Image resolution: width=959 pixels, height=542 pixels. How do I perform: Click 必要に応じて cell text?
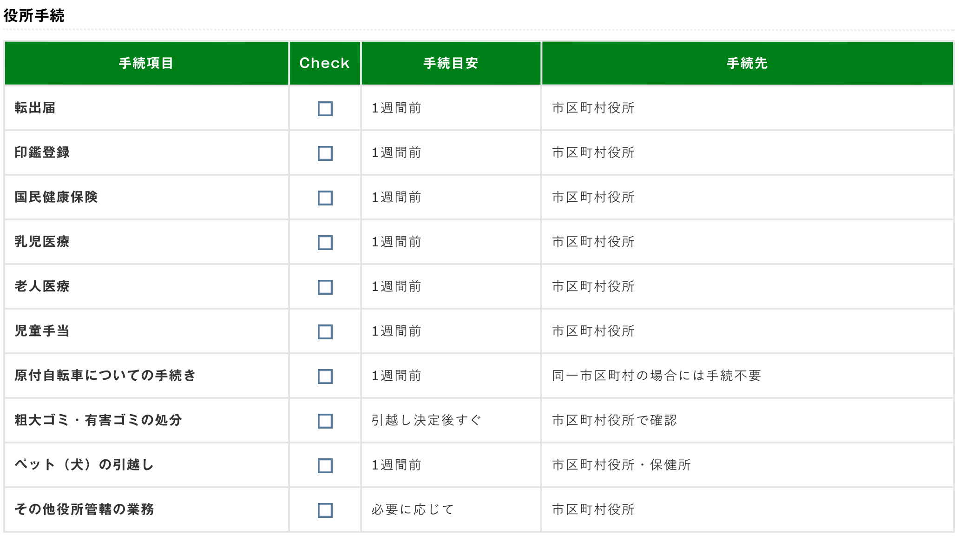click(412, 509)
